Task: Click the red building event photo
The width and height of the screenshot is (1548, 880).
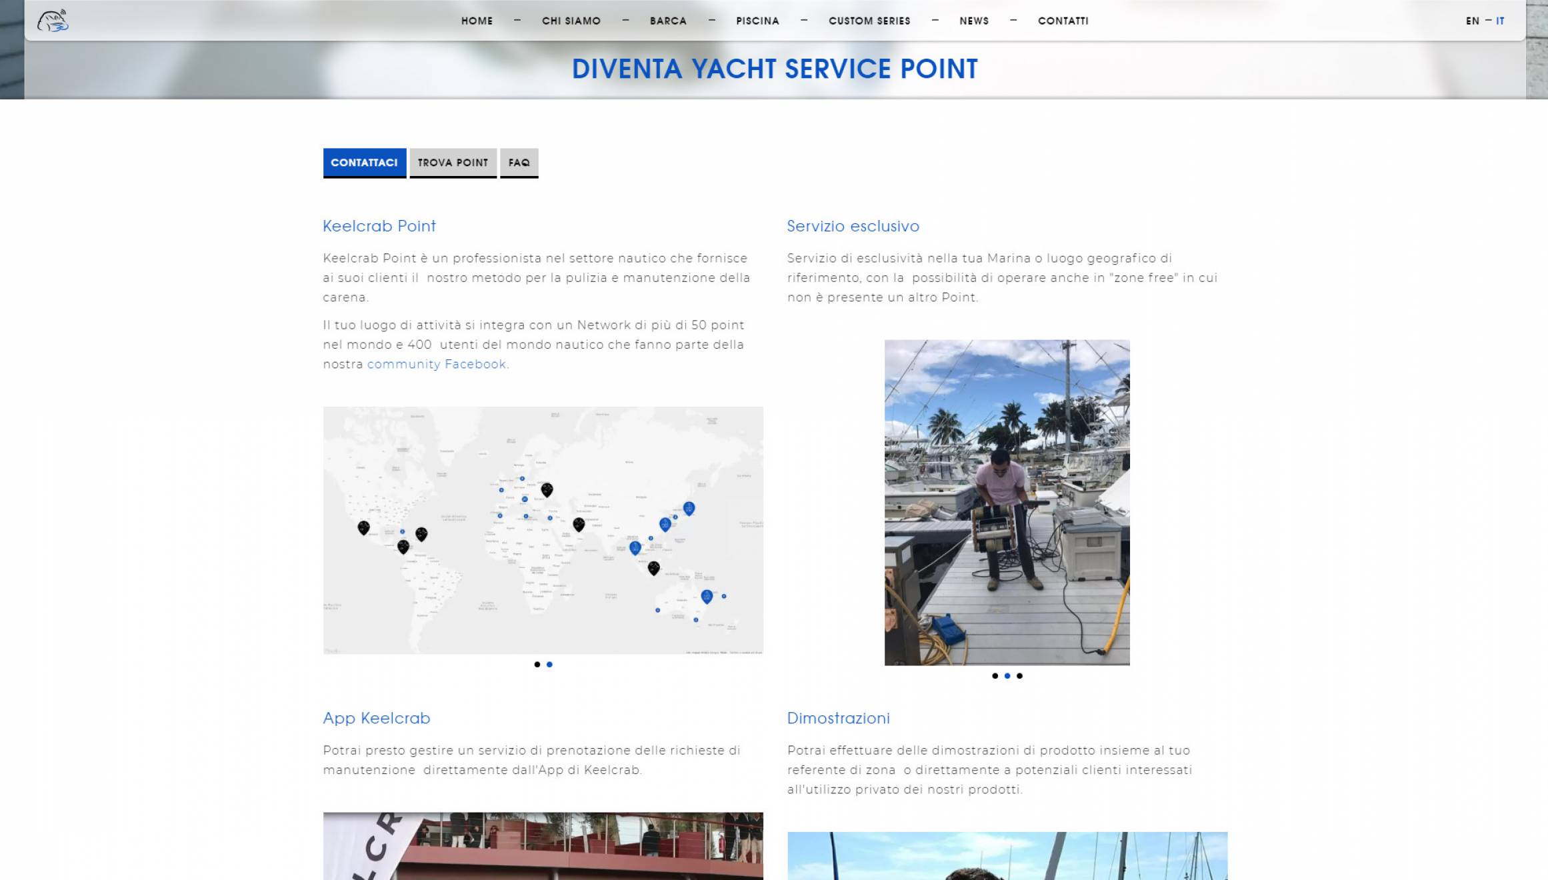Action: tap(543, 846)
